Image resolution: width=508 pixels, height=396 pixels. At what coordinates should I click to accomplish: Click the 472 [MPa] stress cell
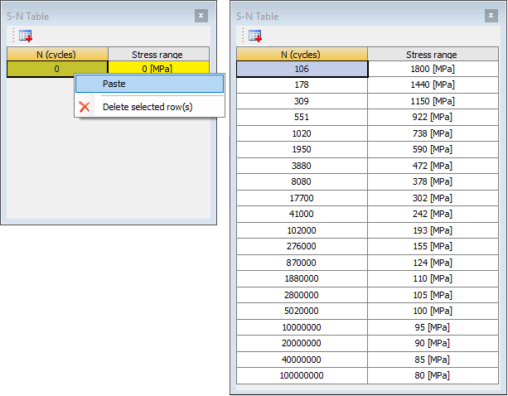(433, 166)
